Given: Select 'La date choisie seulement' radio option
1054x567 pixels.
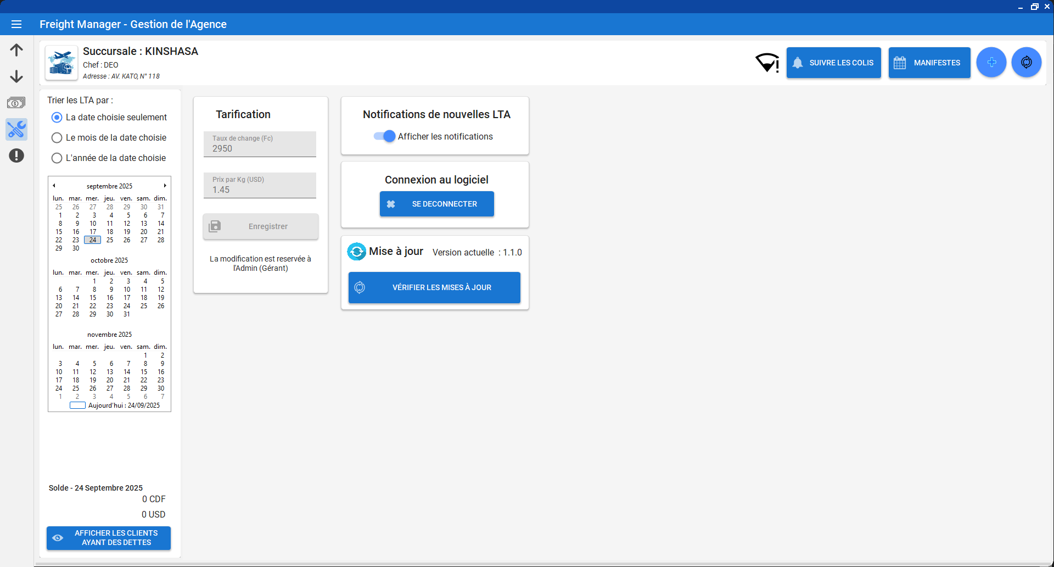Looking at the screenshot, I should point(57,118).
